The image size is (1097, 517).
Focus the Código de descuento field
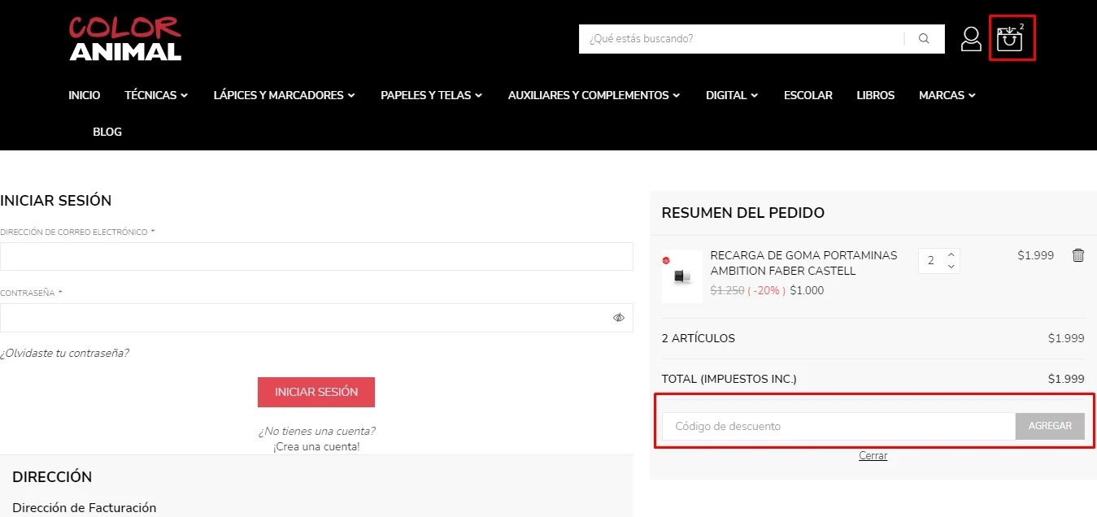pos(838,426)
